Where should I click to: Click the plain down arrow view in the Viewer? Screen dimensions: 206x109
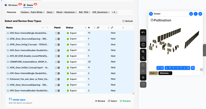tap(185, 68)
